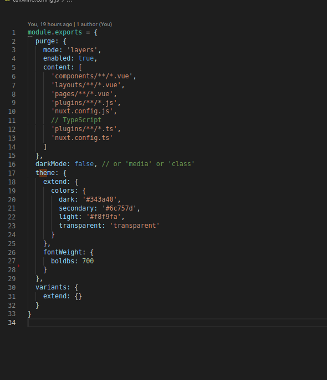The width and height of the screenshot is (327, 380).
Task: Click the '#f8f9fa' light color value
Action: (x=104, y=217)
